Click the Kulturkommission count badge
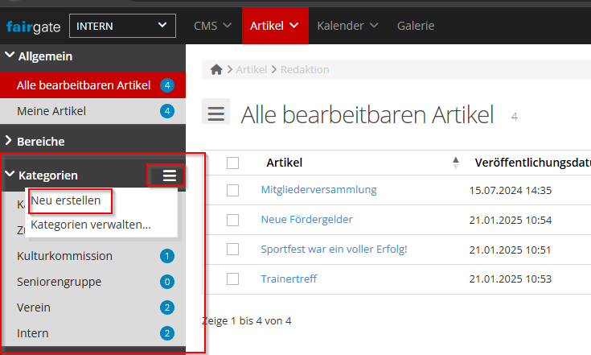Screen dimensions: 591x355 pyautogui.click(x=167, y=257)
